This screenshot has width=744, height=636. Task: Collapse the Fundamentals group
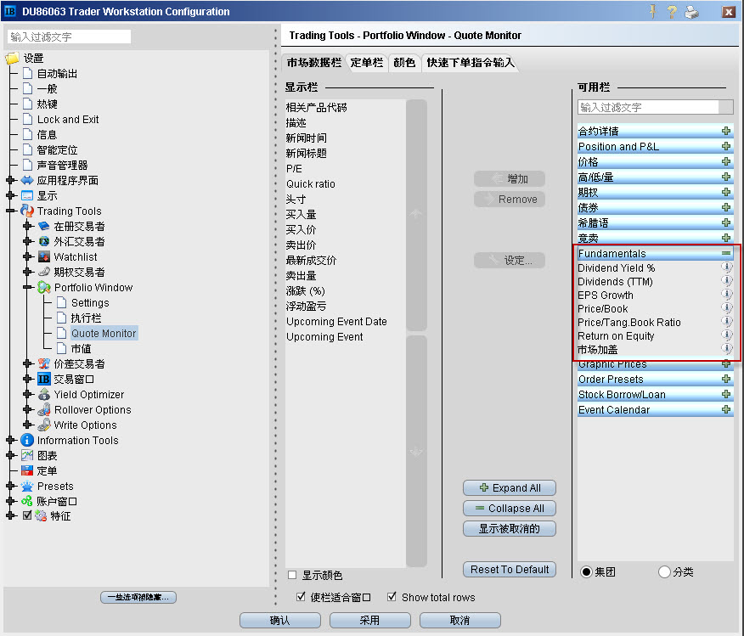[x=726, y=253]
